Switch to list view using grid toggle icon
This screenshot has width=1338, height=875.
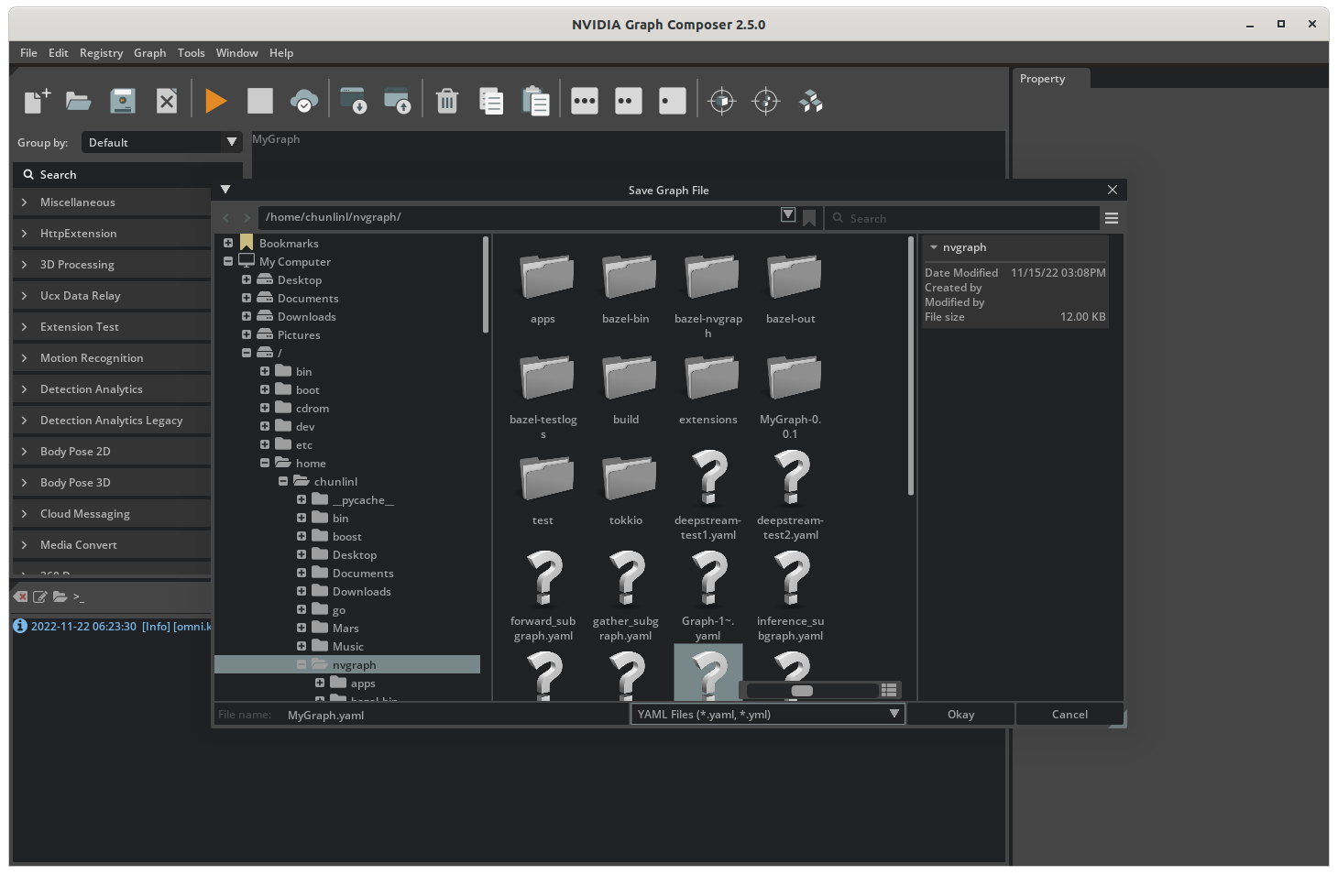(x=889, y=690)
